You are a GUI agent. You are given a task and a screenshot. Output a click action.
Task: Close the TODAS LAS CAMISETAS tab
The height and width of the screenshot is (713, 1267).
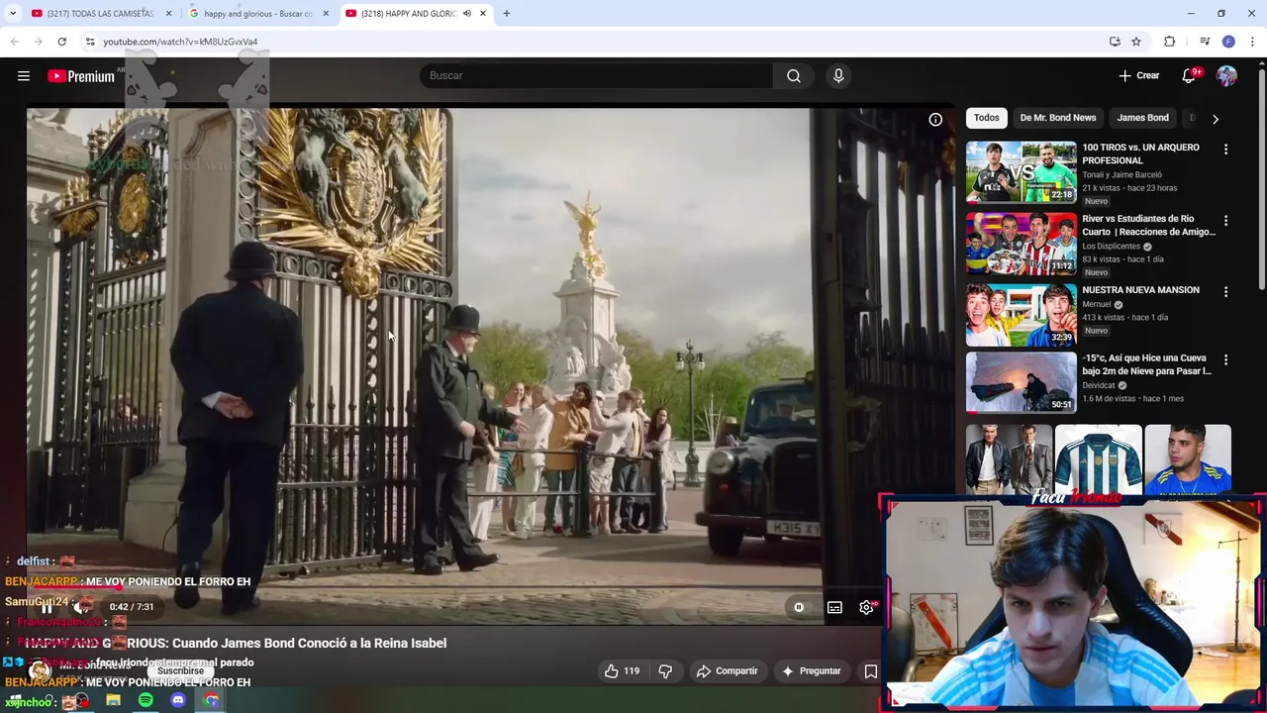coord(168,14)
